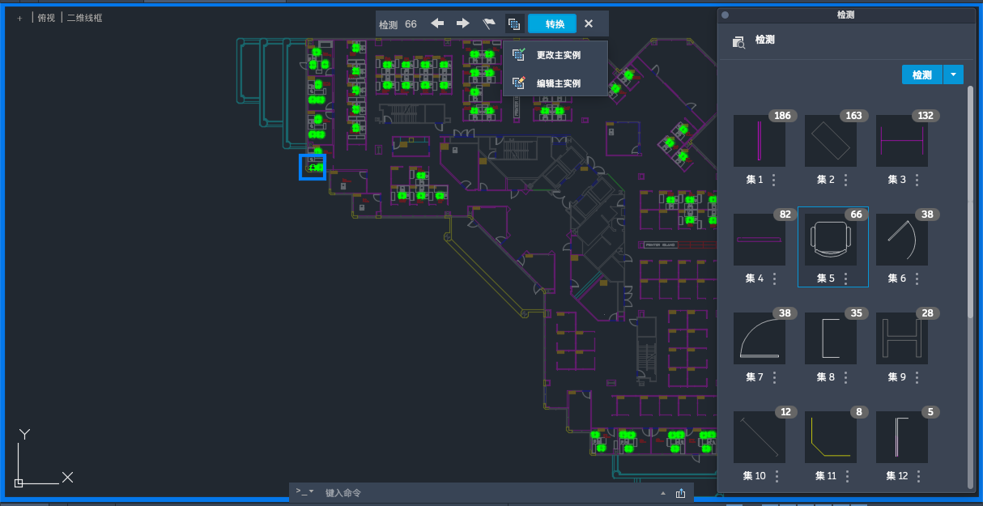Open dropdown arrow beside 检测 button
983x506 pixels.
953,74
